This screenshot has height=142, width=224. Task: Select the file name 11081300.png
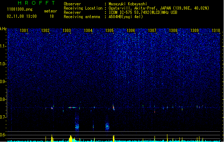coord(20,10)
